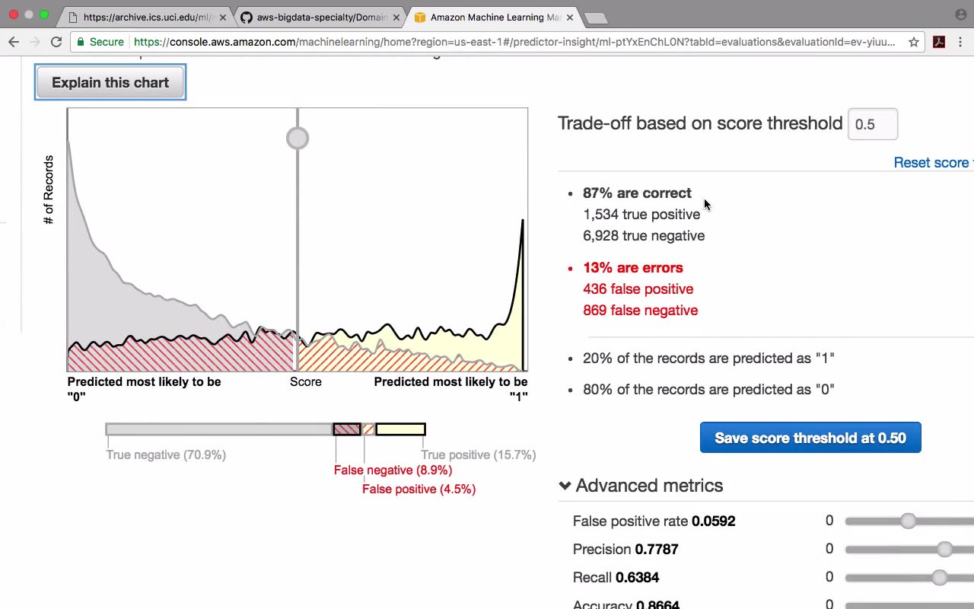Screen dimensions: 974x609
Task: Click 'False positive rate 0.0592' text
Action: tap(654, 521)
